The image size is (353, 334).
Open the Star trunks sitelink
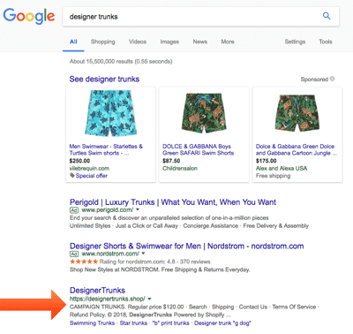(133, 323)
